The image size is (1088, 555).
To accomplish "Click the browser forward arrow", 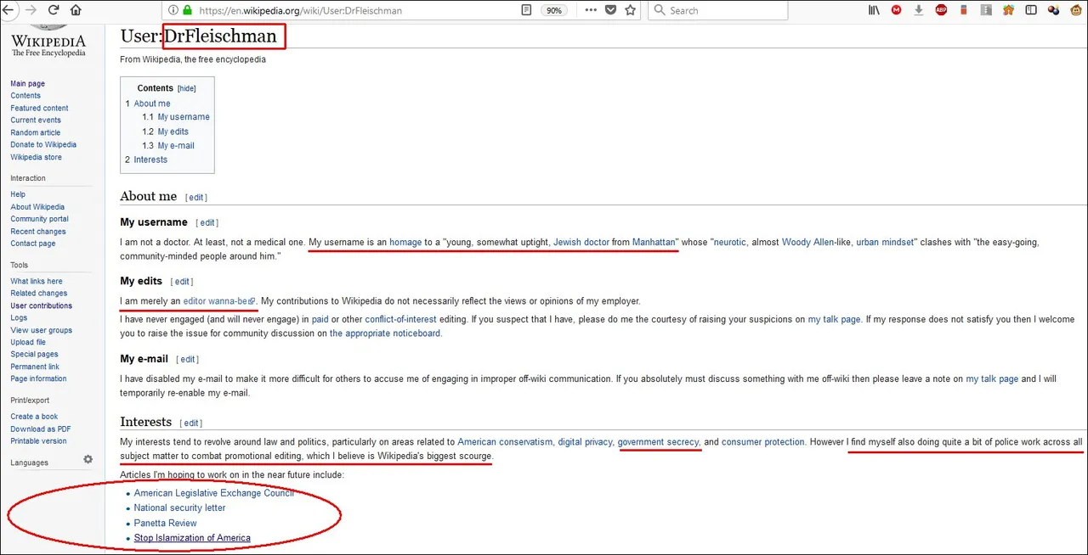I will tap(31, 10).
